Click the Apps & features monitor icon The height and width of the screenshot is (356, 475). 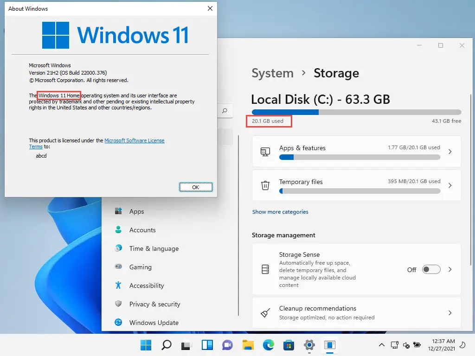coord(265,152)
